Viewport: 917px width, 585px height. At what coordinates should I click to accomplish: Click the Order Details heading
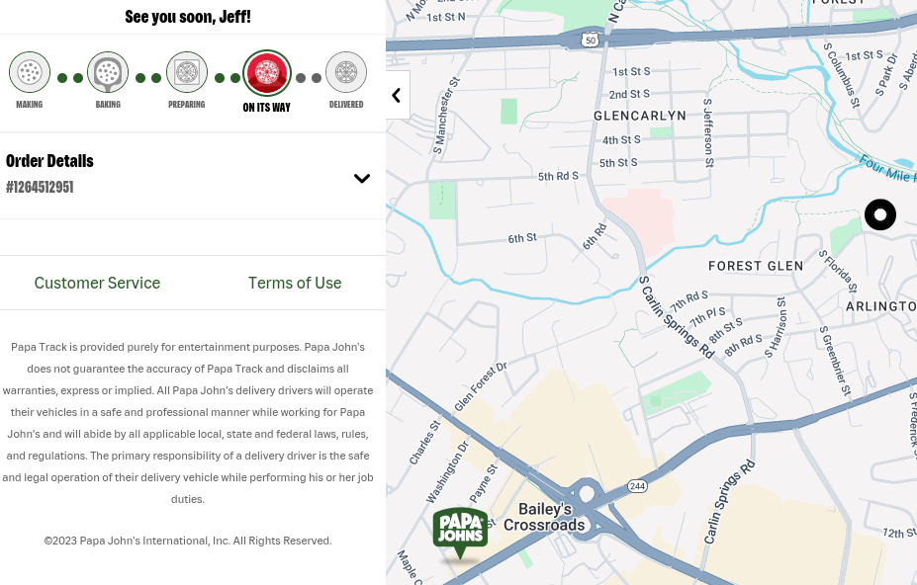49,161
